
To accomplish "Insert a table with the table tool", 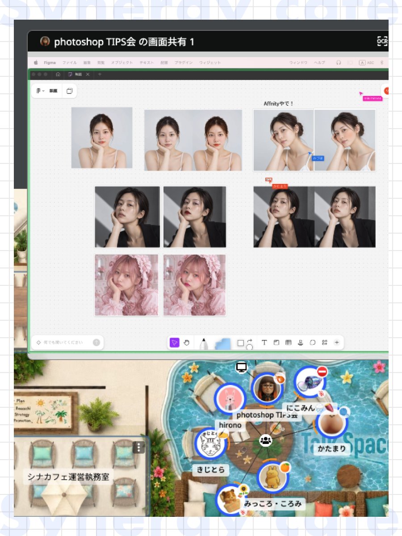I will 288,343.
